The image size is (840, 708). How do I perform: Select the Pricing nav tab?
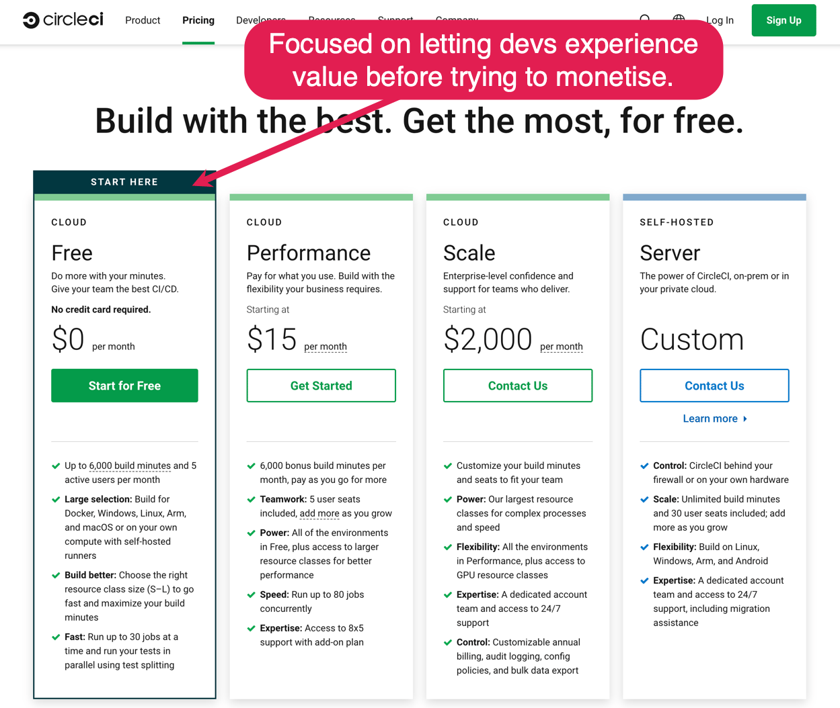198,20
